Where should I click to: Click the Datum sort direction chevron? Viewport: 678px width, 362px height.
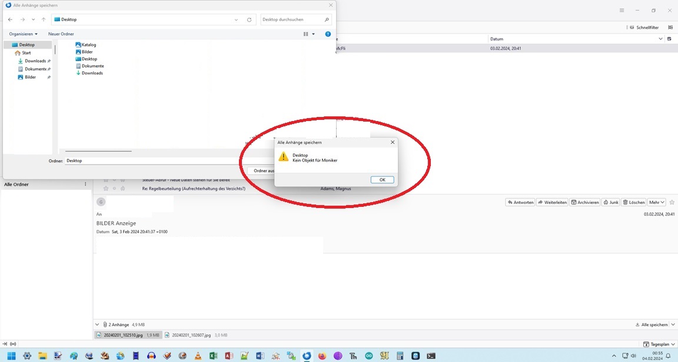(x=660, y=39)
